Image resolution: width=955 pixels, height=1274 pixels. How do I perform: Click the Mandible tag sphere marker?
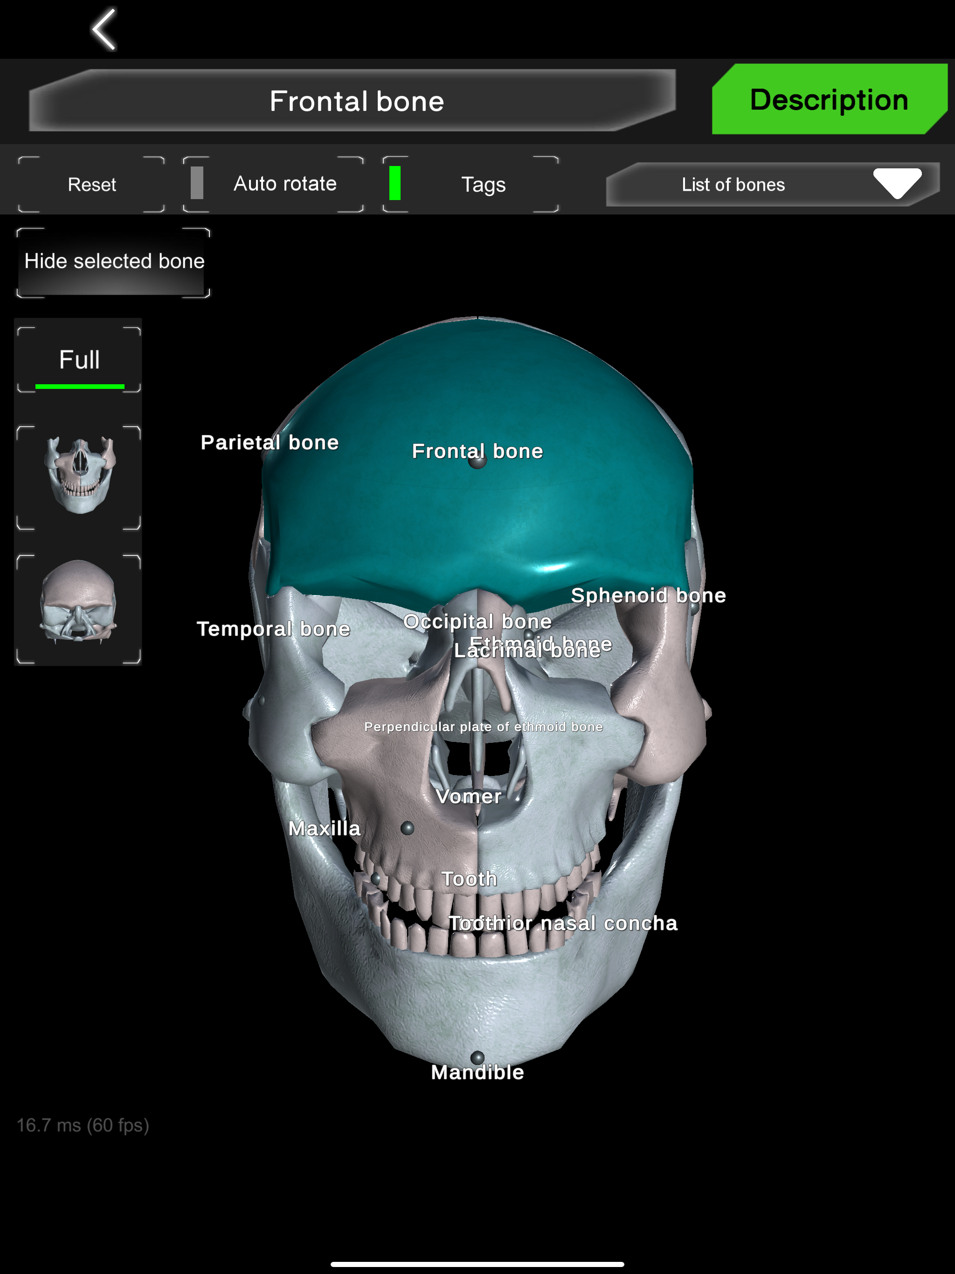tap(477, 1058)
